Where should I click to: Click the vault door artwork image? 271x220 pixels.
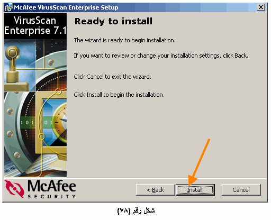[x=35, y=108]
